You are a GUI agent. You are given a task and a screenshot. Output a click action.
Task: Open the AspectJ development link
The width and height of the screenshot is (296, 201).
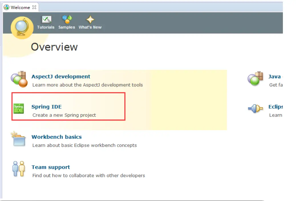(x=61, y=76)
